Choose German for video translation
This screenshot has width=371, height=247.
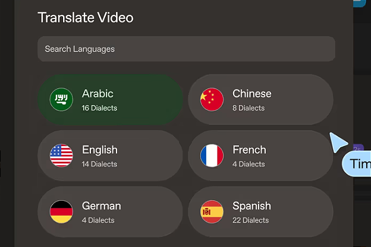pyautogui.click(x=110, y=211)
